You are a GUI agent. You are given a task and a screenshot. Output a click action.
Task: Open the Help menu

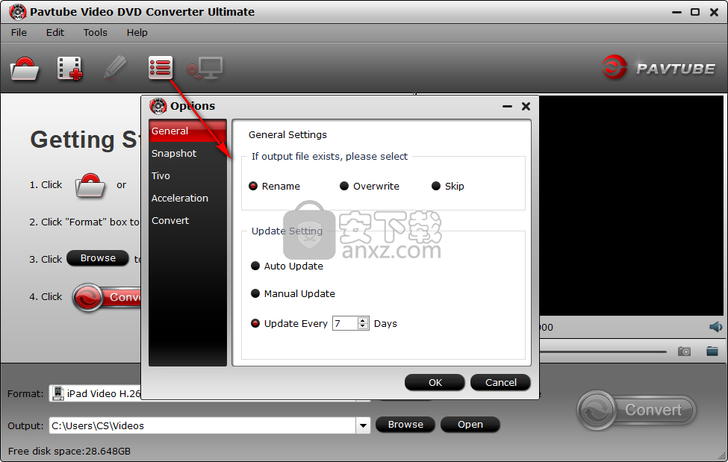click(137, 33)
